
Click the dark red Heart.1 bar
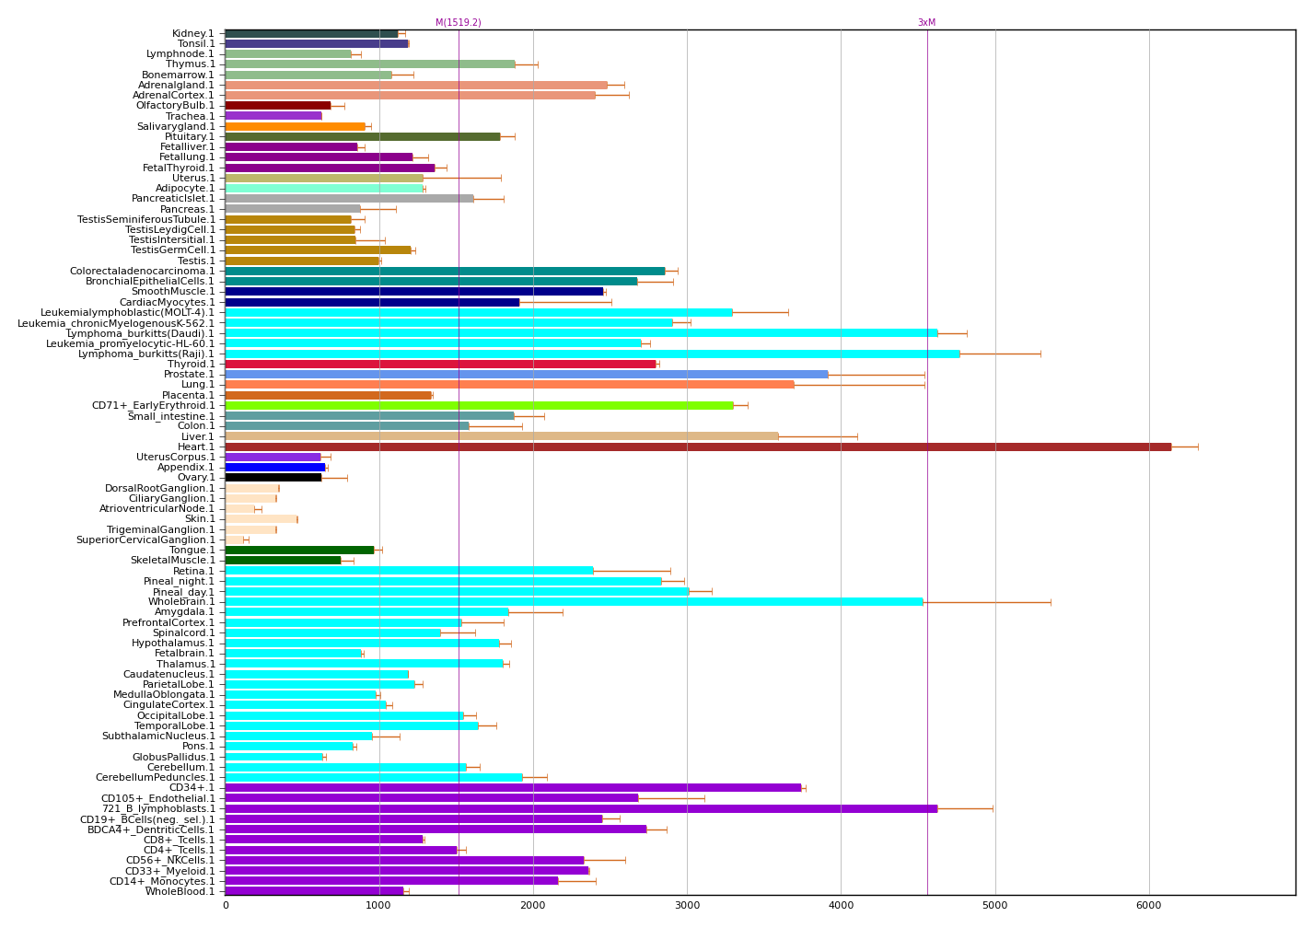coord(698,447)
